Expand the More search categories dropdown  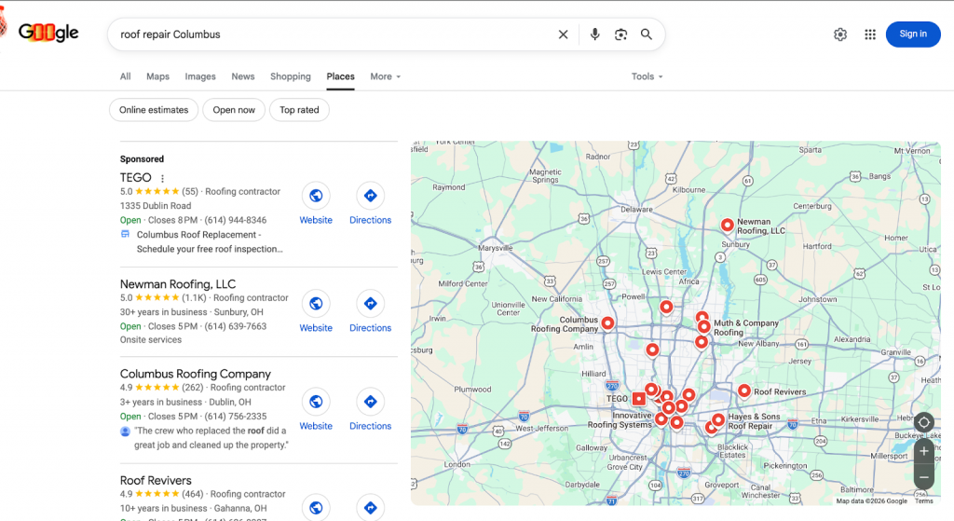(385, 76)
